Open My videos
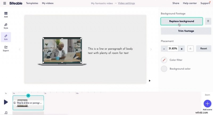This screenshot has width=213, height=115. point(48,3)
